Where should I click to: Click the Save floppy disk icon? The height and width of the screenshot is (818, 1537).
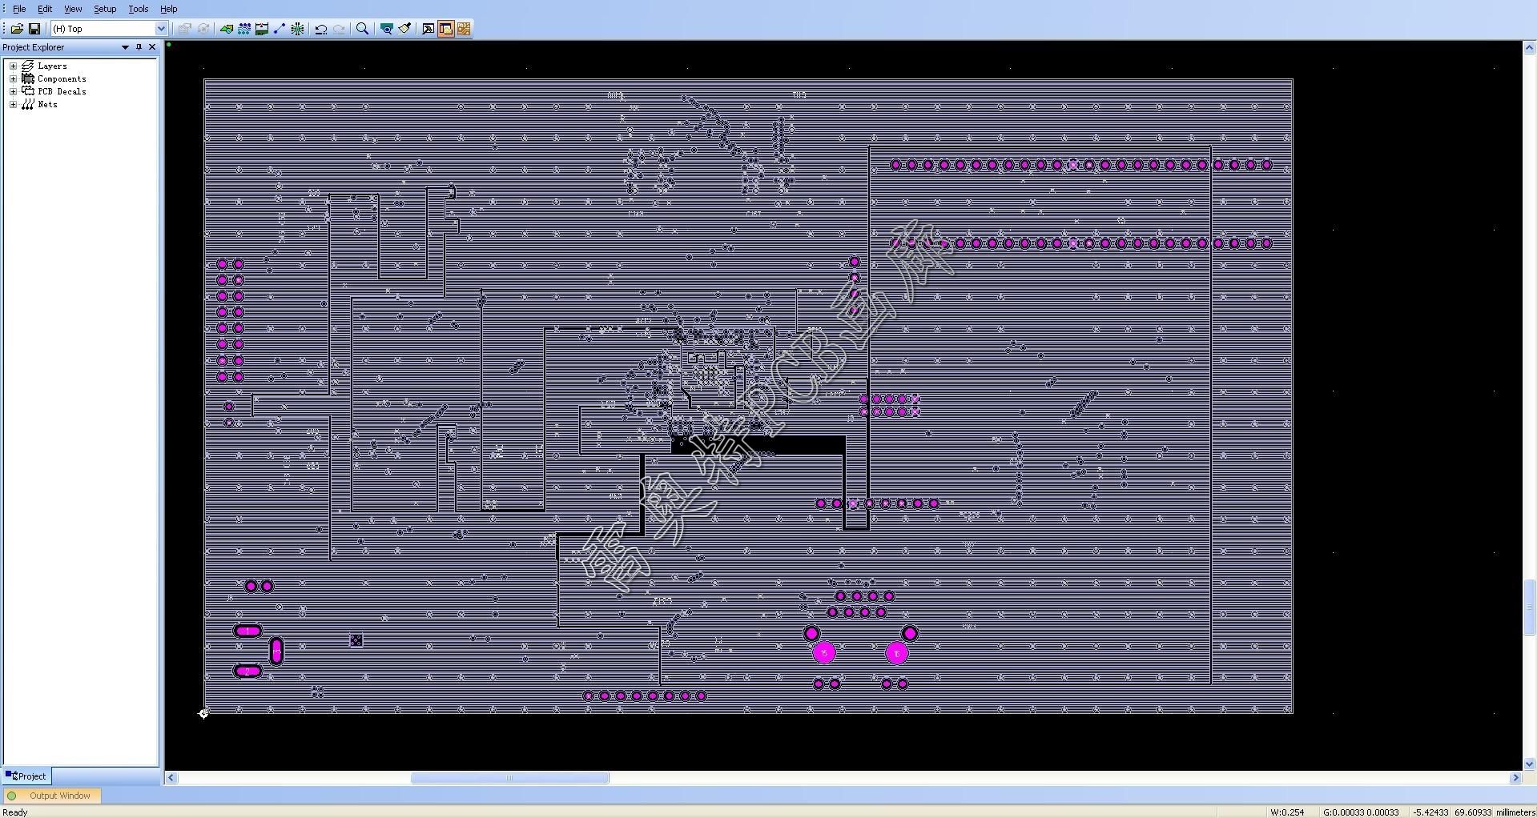(34, 29)
